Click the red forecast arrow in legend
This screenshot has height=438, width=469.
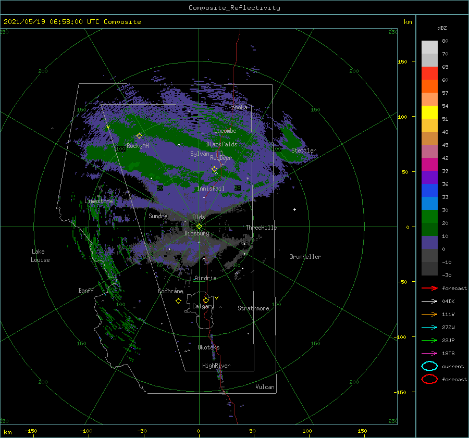(429, 288)
